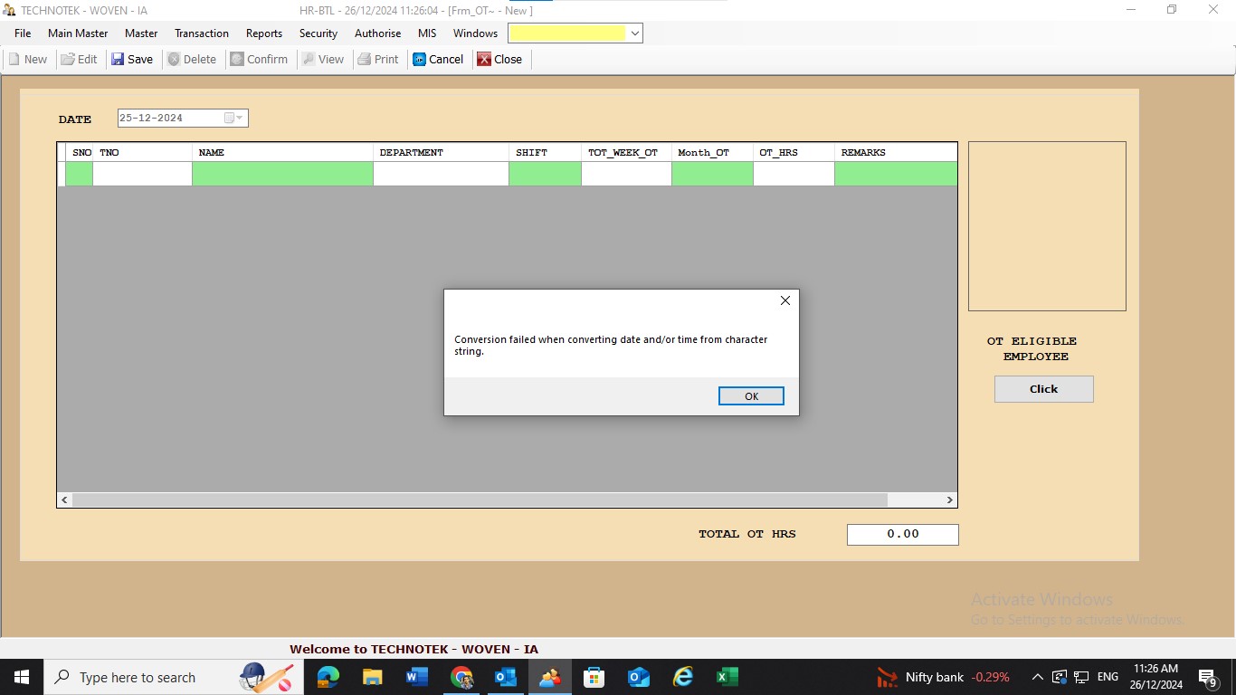The height and width of the screenshot is (695, 1236).
Task: Click the Cancel toolbar icon
Action: click(x=420, y=60)
